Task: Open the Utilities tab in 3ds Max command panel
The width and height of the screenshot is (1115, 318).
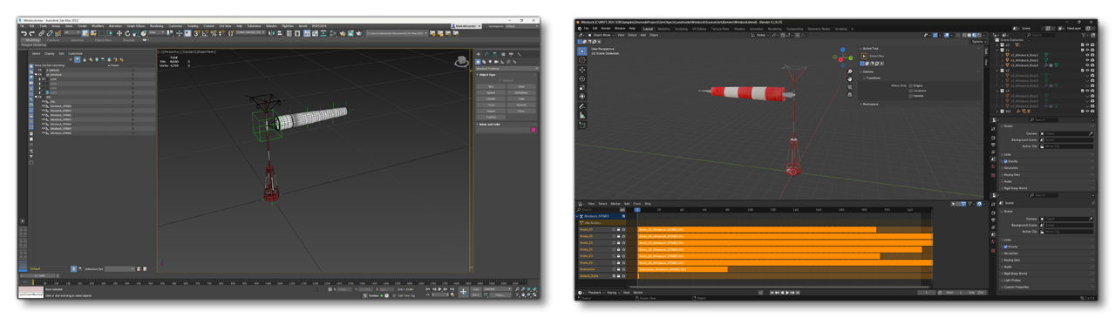Action: pyautogui.click(x=520, y=54)
